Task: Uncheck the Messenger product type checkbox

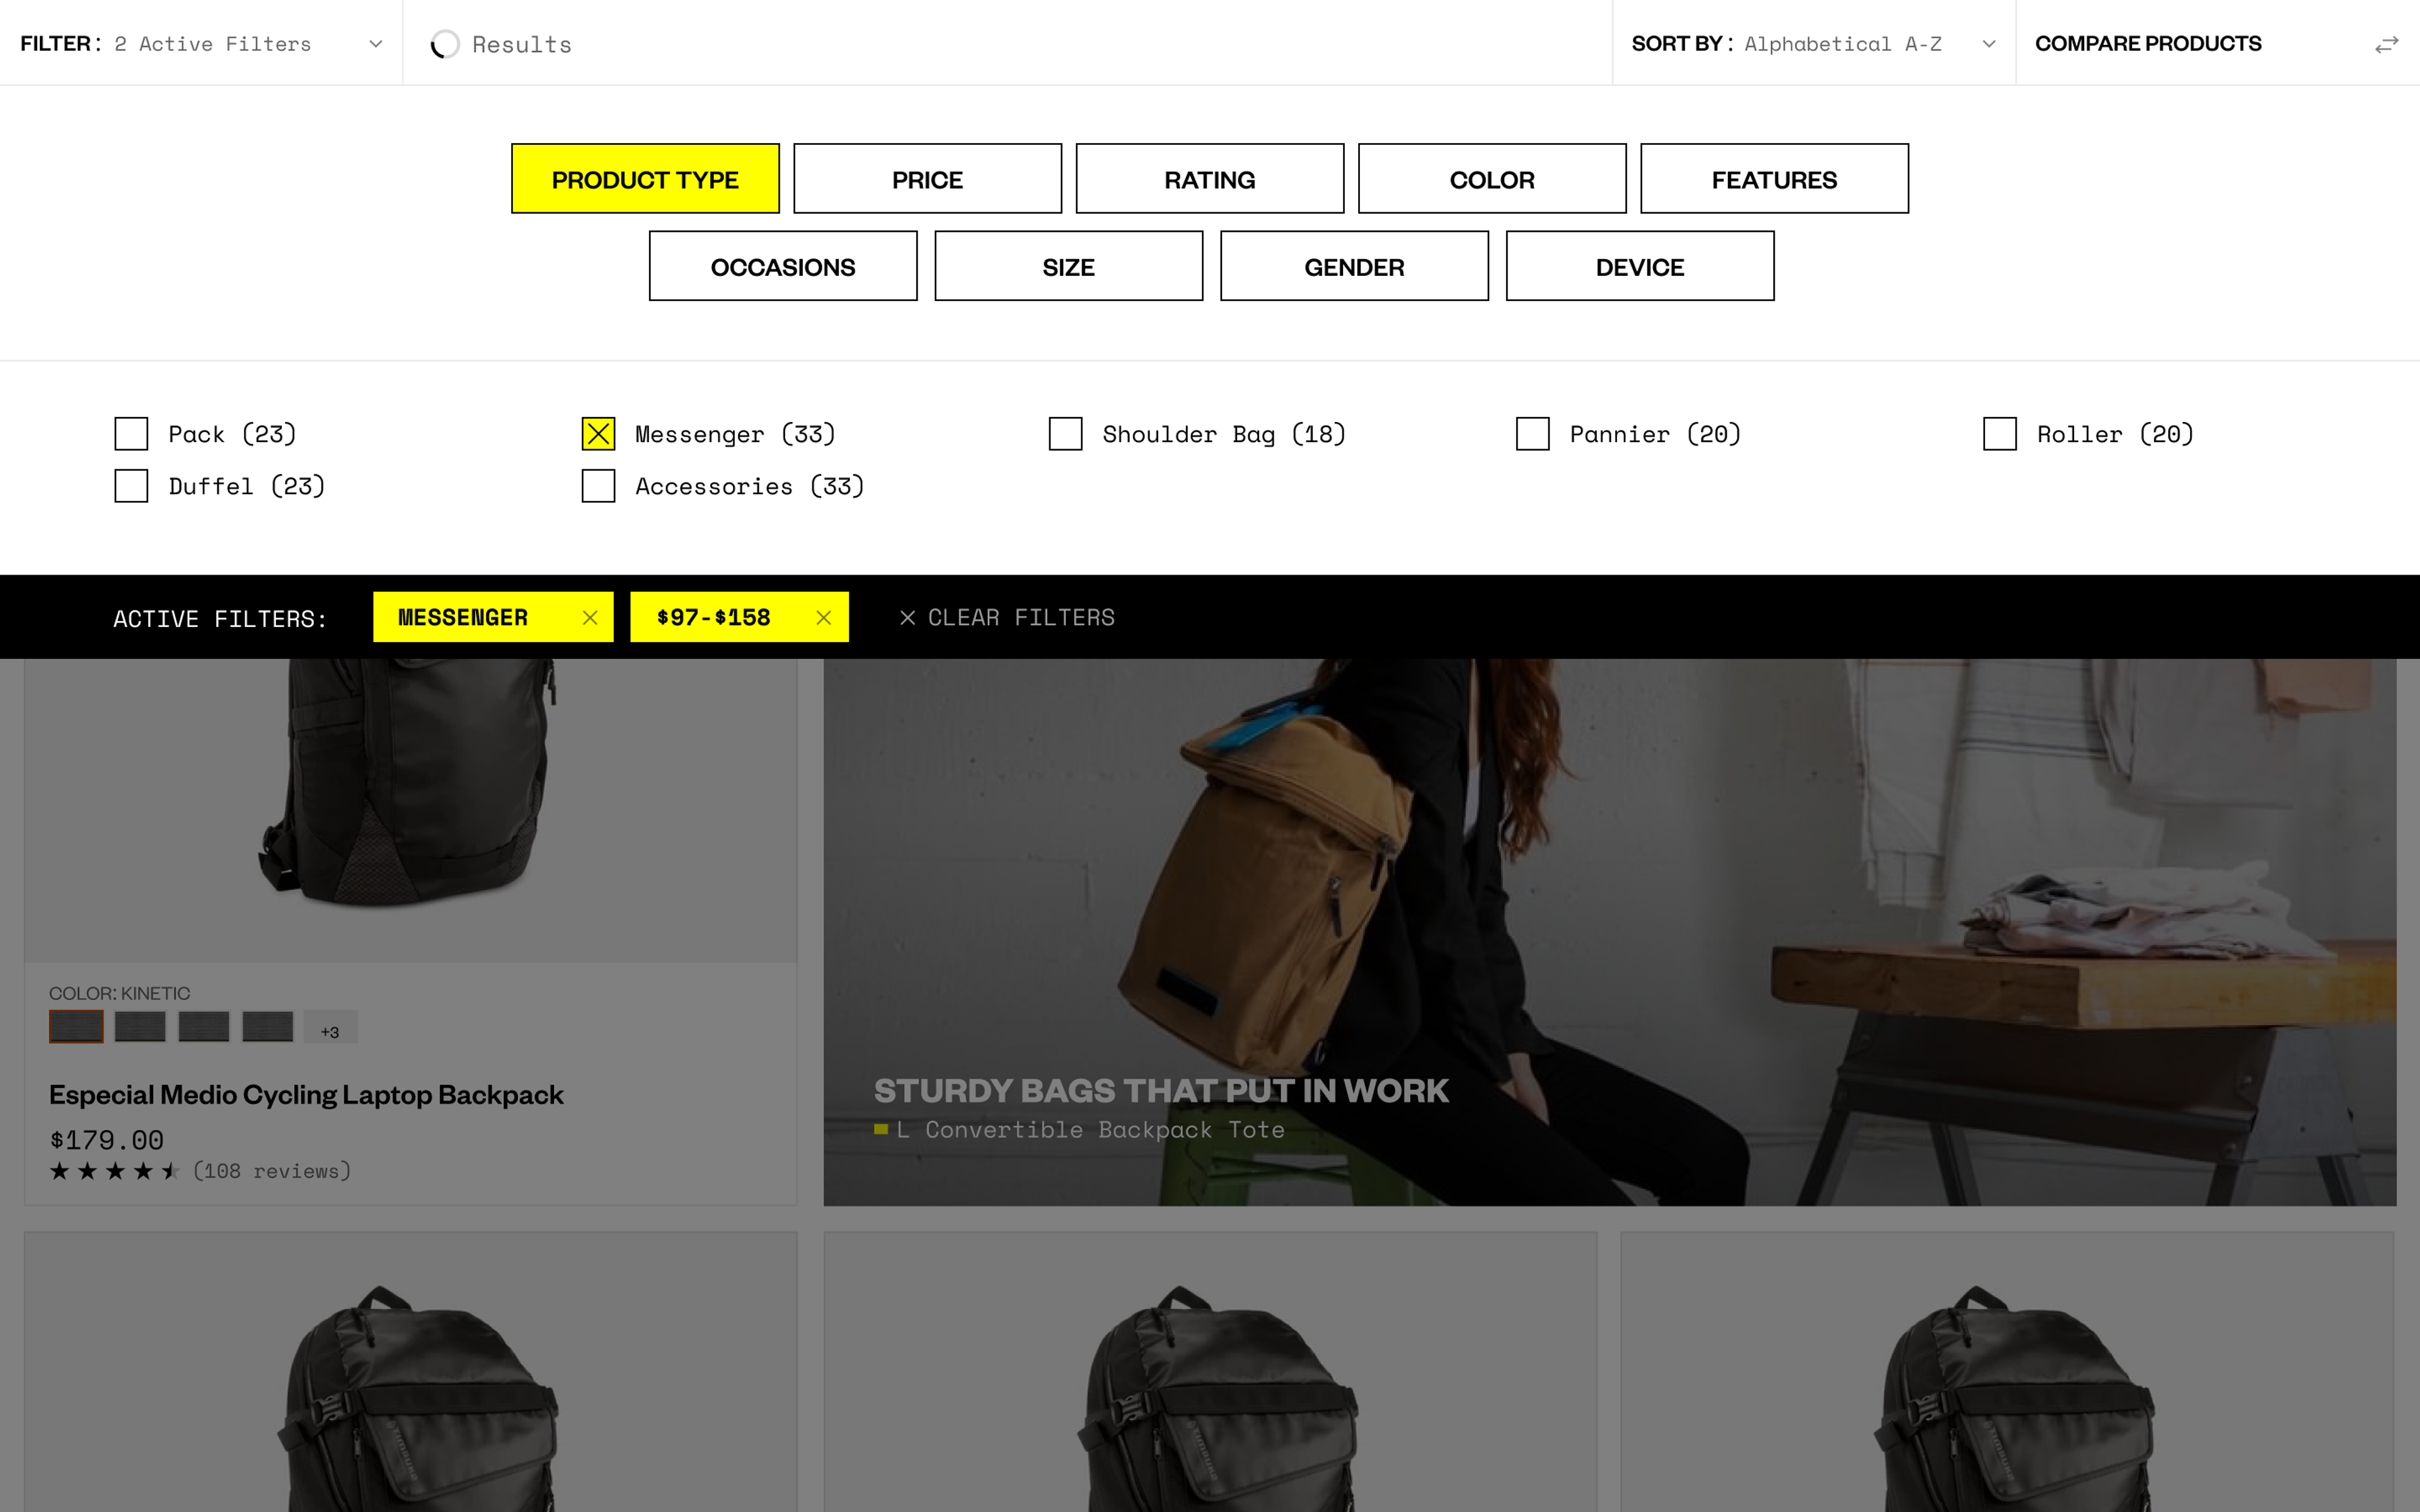Action: (x=598, y=434)
